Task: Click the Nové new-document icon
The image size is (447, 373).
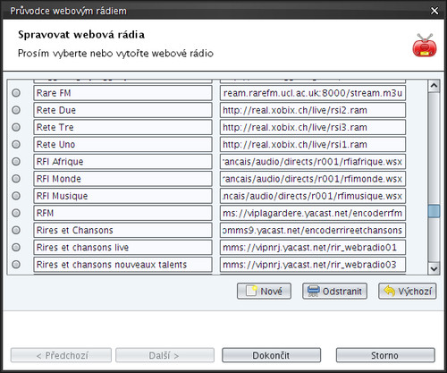Action: pos(251,291)
